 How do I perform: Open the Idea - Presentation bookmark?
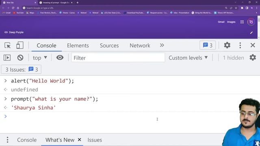click(180, 13)
